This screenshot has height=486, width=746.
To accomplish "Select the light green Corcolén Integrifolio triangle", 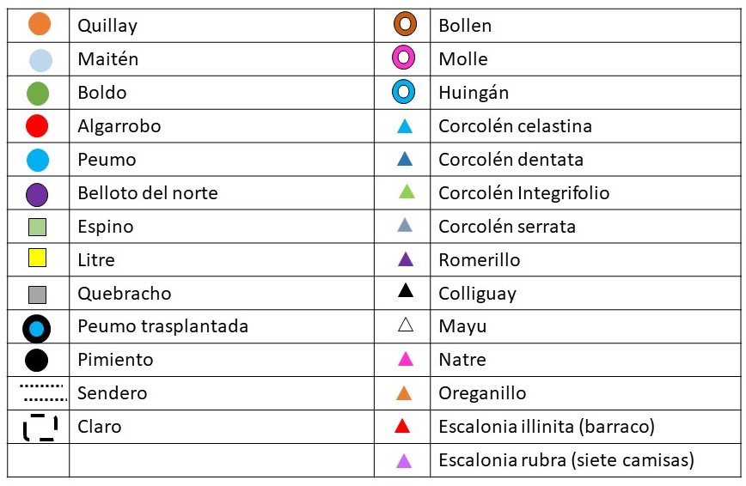I will pos(407,191).
